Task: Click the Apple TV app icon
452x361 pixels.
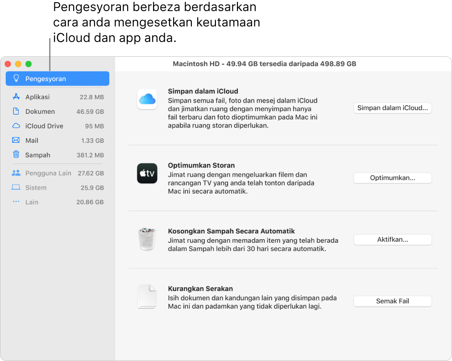Action: [147, 173]
